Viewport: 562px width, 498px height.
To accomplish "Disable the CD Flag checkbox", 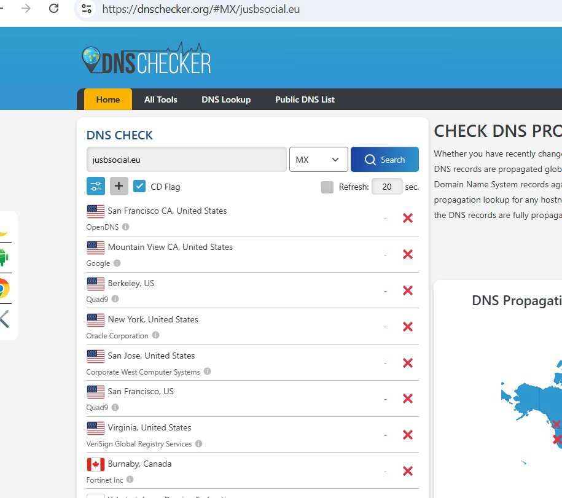I will (139, 186).
